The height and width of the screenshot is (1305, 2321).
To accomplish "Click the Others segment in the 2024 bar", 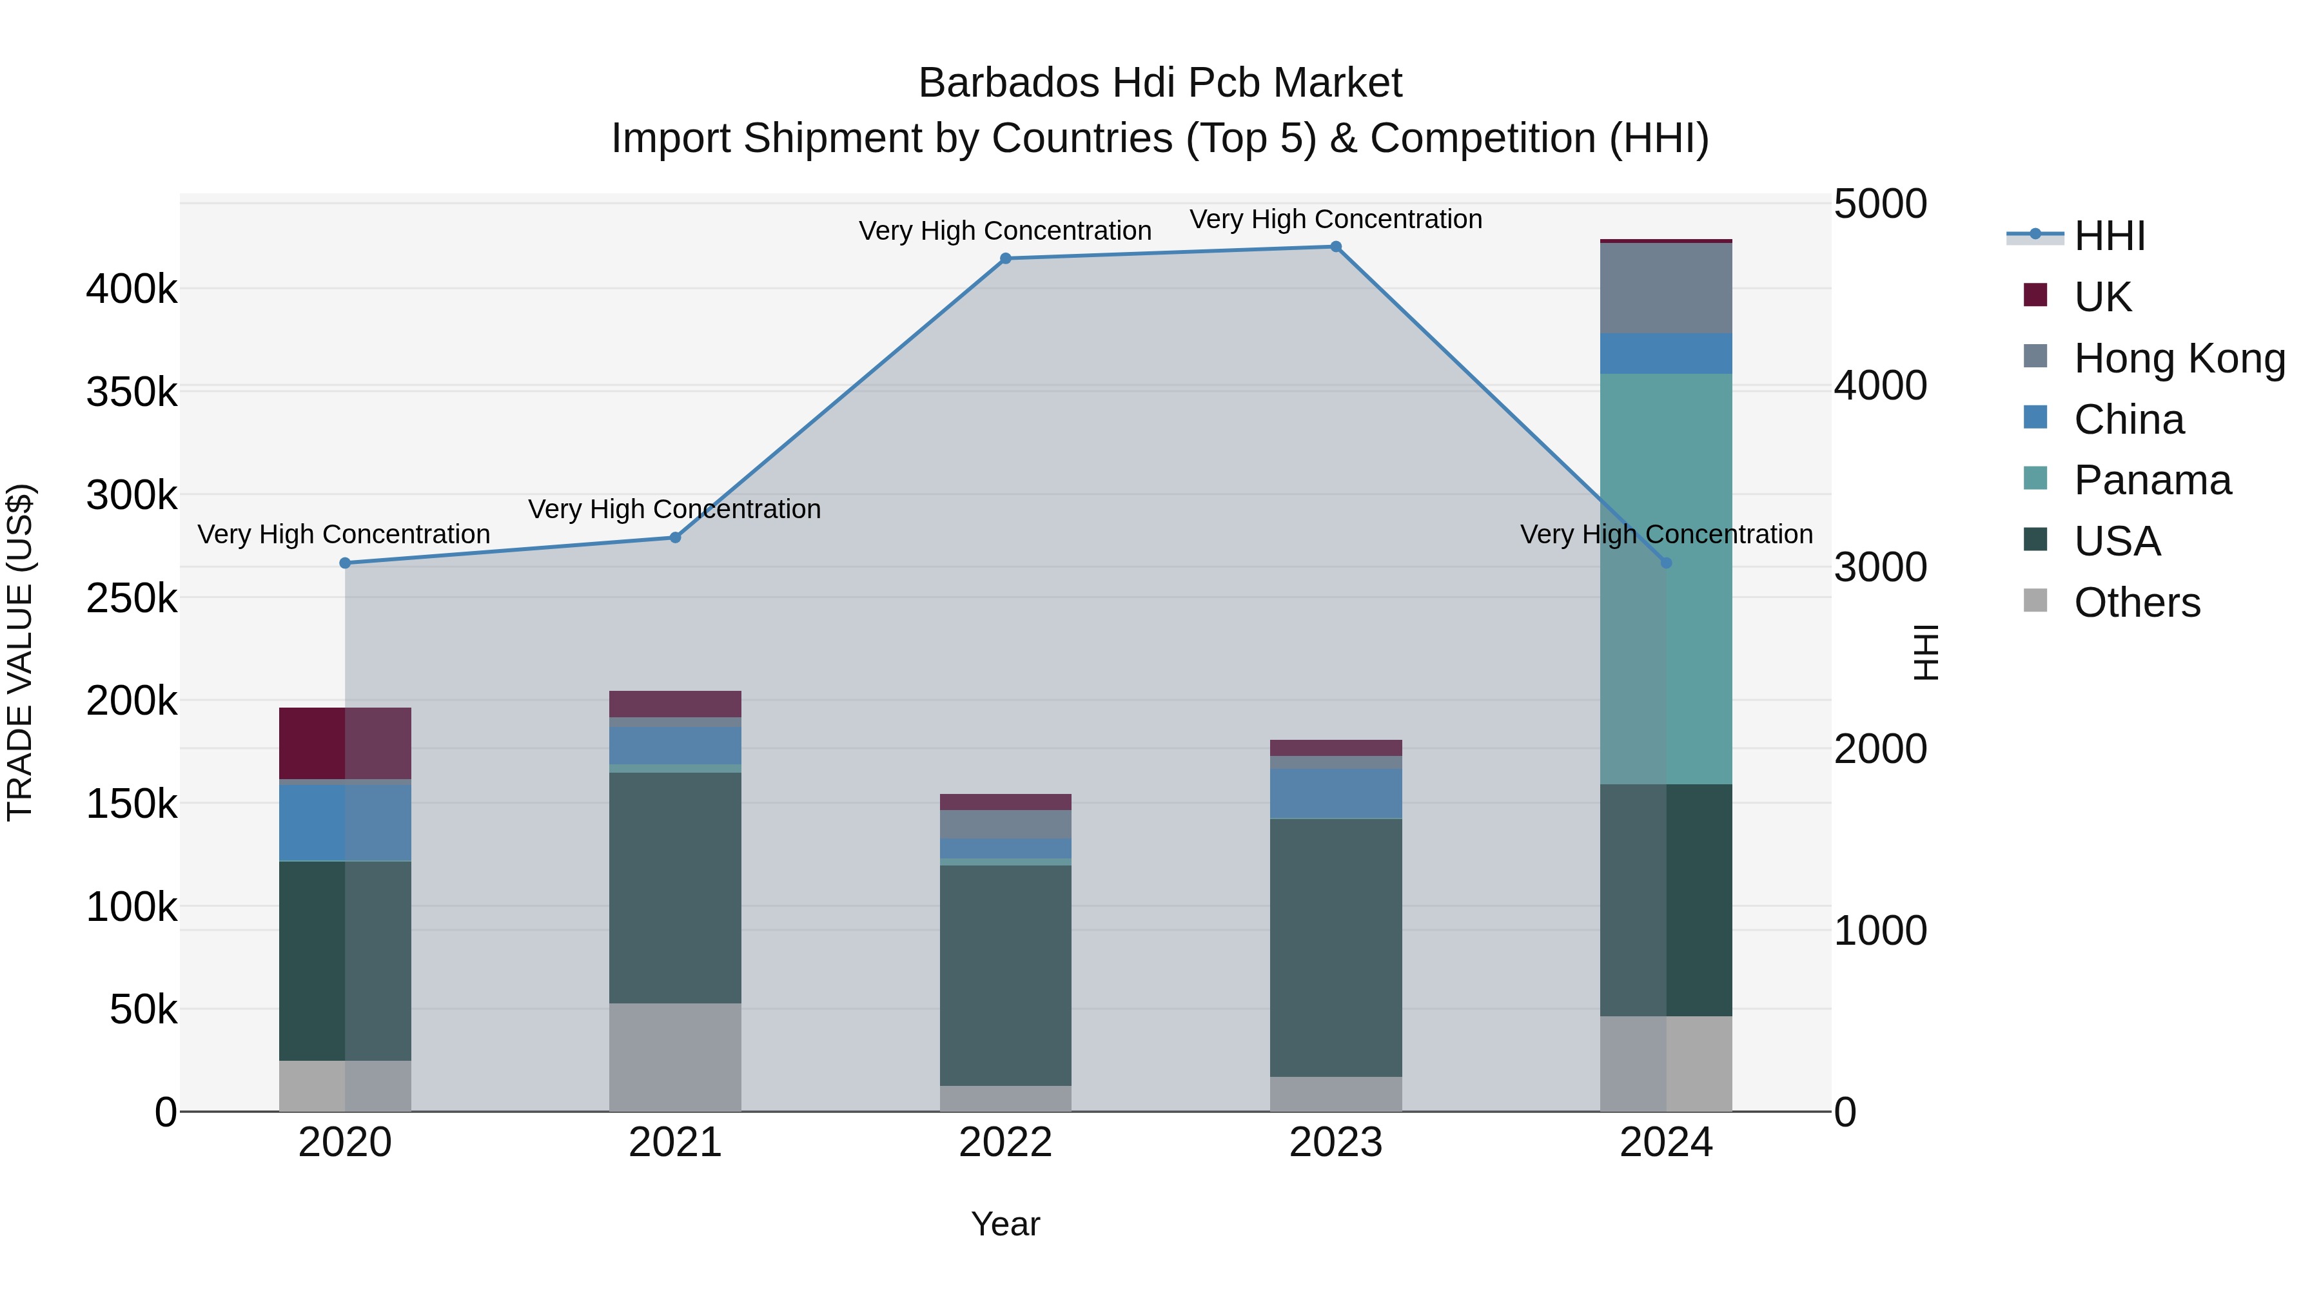I will 1666,1063.
